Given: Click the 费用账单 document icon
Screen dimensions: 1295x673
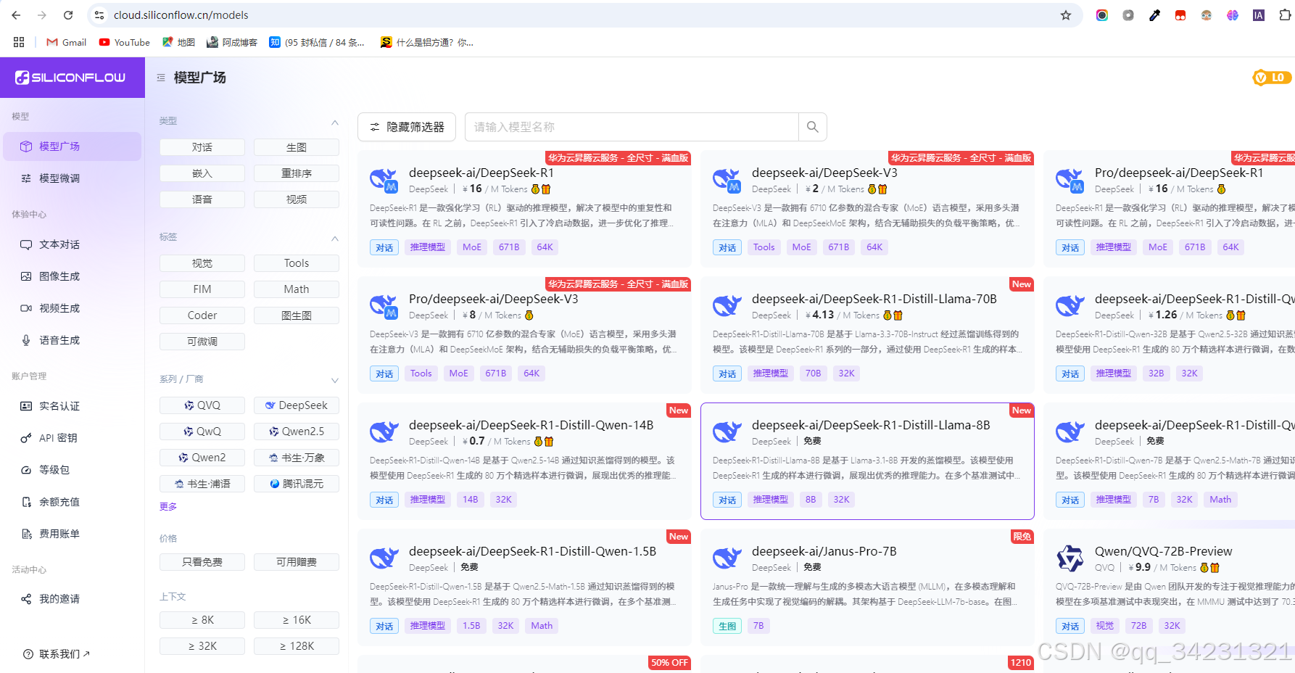Looking at the screenshot, I should pos(26,534).
